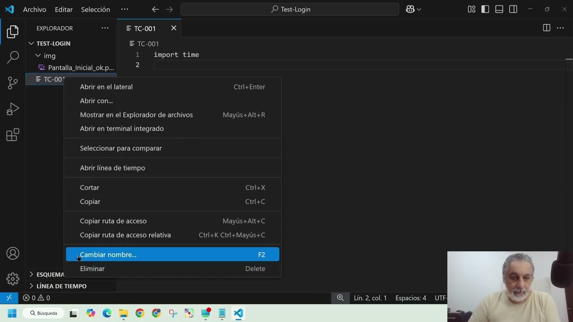The width and height of the screenshot is (573, 322).
Task: Open File Explorer from taskbar
Action: point(124,313)
